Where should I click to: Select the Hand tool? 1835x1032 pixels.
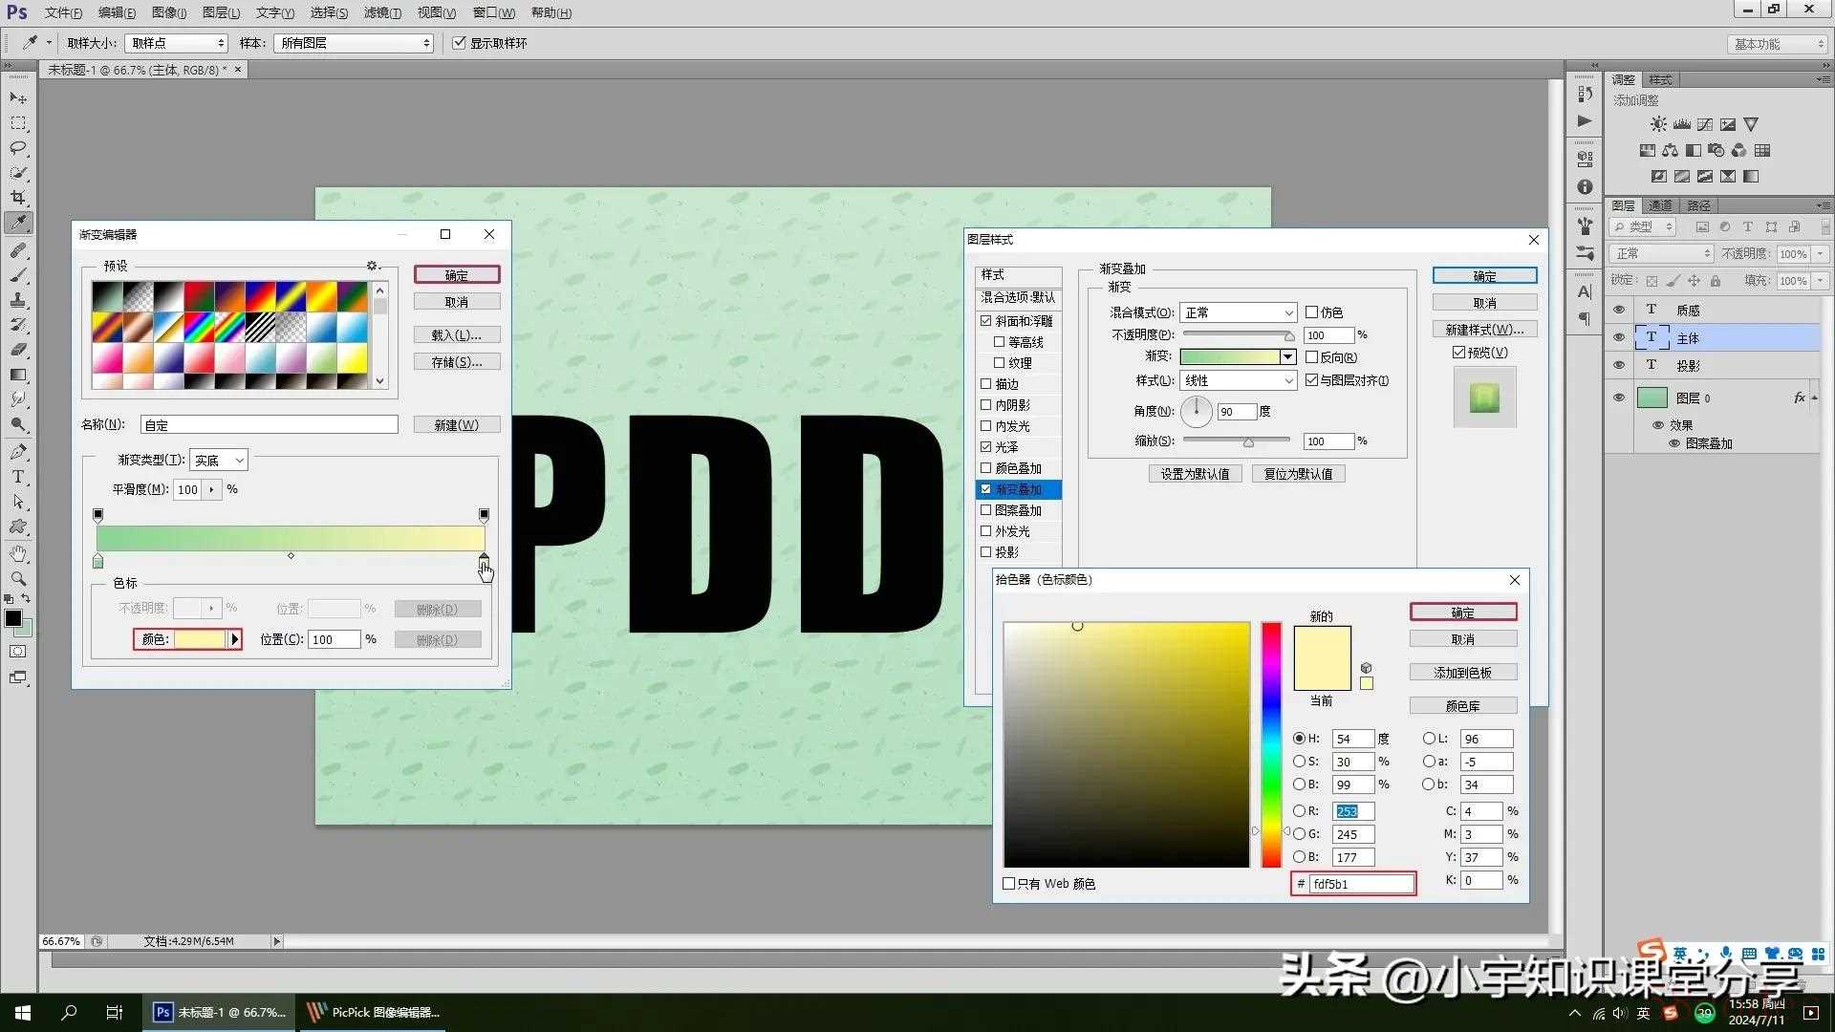(18, 554)
